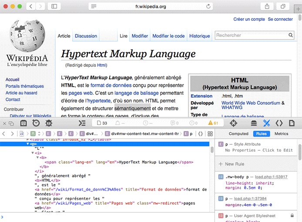This screenshot has height=222, width=302.
Task: Expand the table infobox_v2 node
Action: pyautogui.click(x=27, y=139)
